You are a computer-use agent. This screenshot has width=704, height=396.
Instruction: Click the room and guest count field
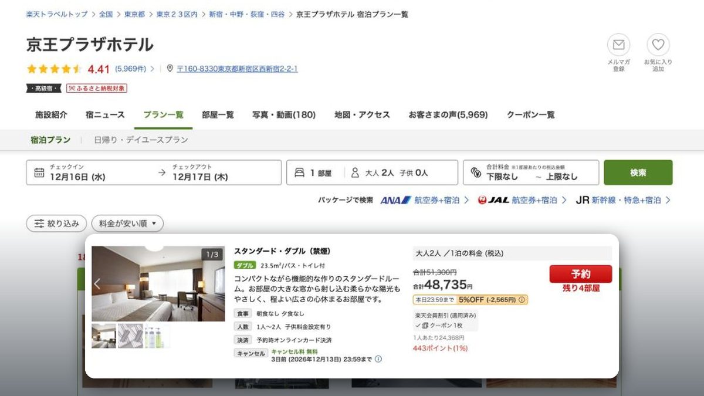pyautogui.click(x=372, y=172)
